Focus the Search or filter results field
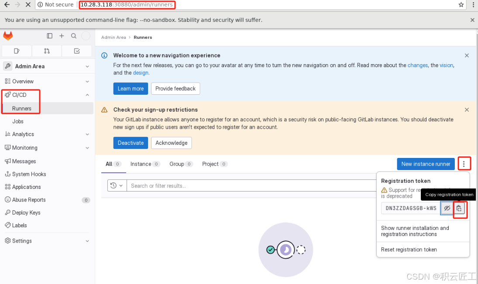This screenshot has width=478, height=284. [251, 185]
